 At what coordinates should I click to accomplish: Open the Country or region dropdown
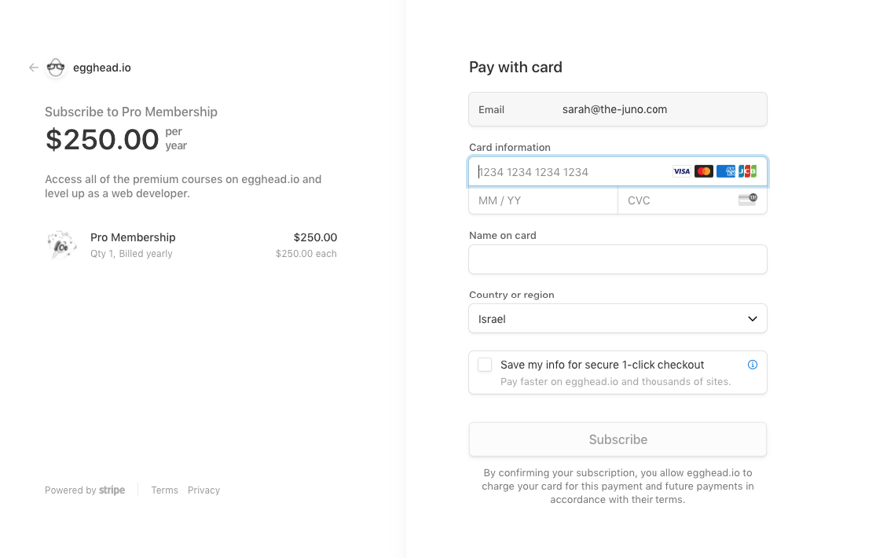(618, 319)
